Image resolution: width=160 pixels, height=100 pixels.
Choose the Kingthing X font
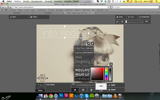[x=84, y=61]
